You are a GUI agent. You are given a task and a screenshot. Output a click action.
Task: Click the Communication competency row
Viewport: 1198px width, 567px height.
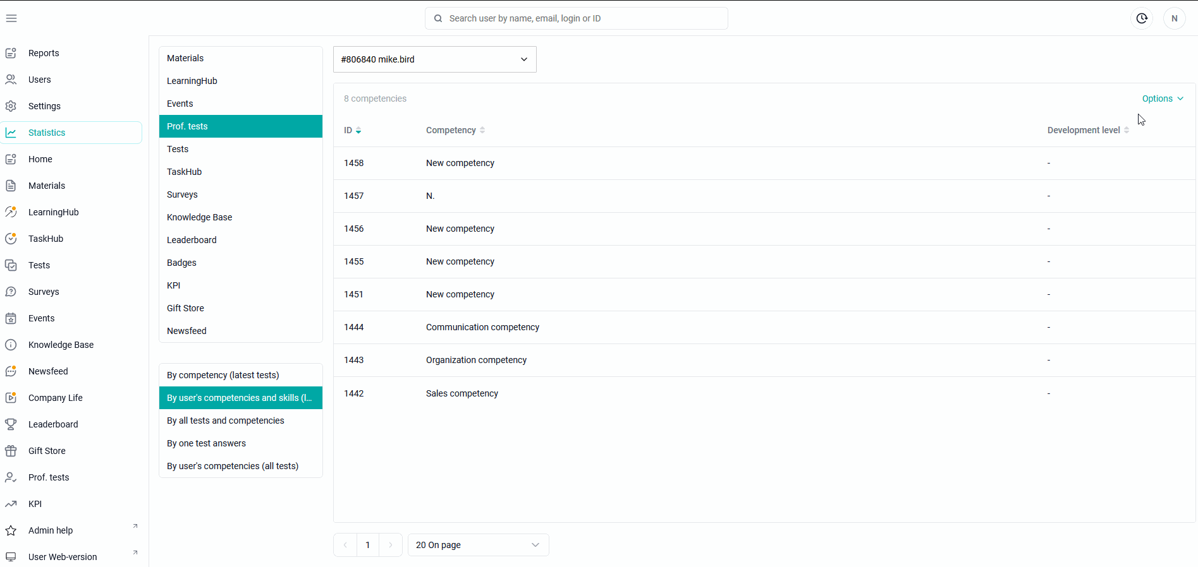tap(764, 327)
